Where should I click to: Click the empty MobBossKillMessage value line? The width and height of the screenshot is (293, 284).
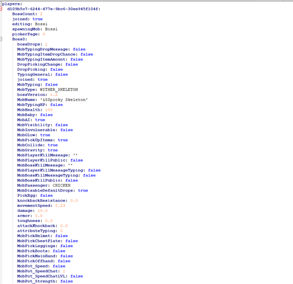(45, 165)
